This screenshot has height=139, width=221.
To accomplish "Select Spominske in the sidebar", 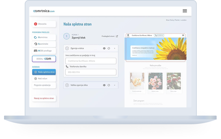I will click(x=44, y=44).
